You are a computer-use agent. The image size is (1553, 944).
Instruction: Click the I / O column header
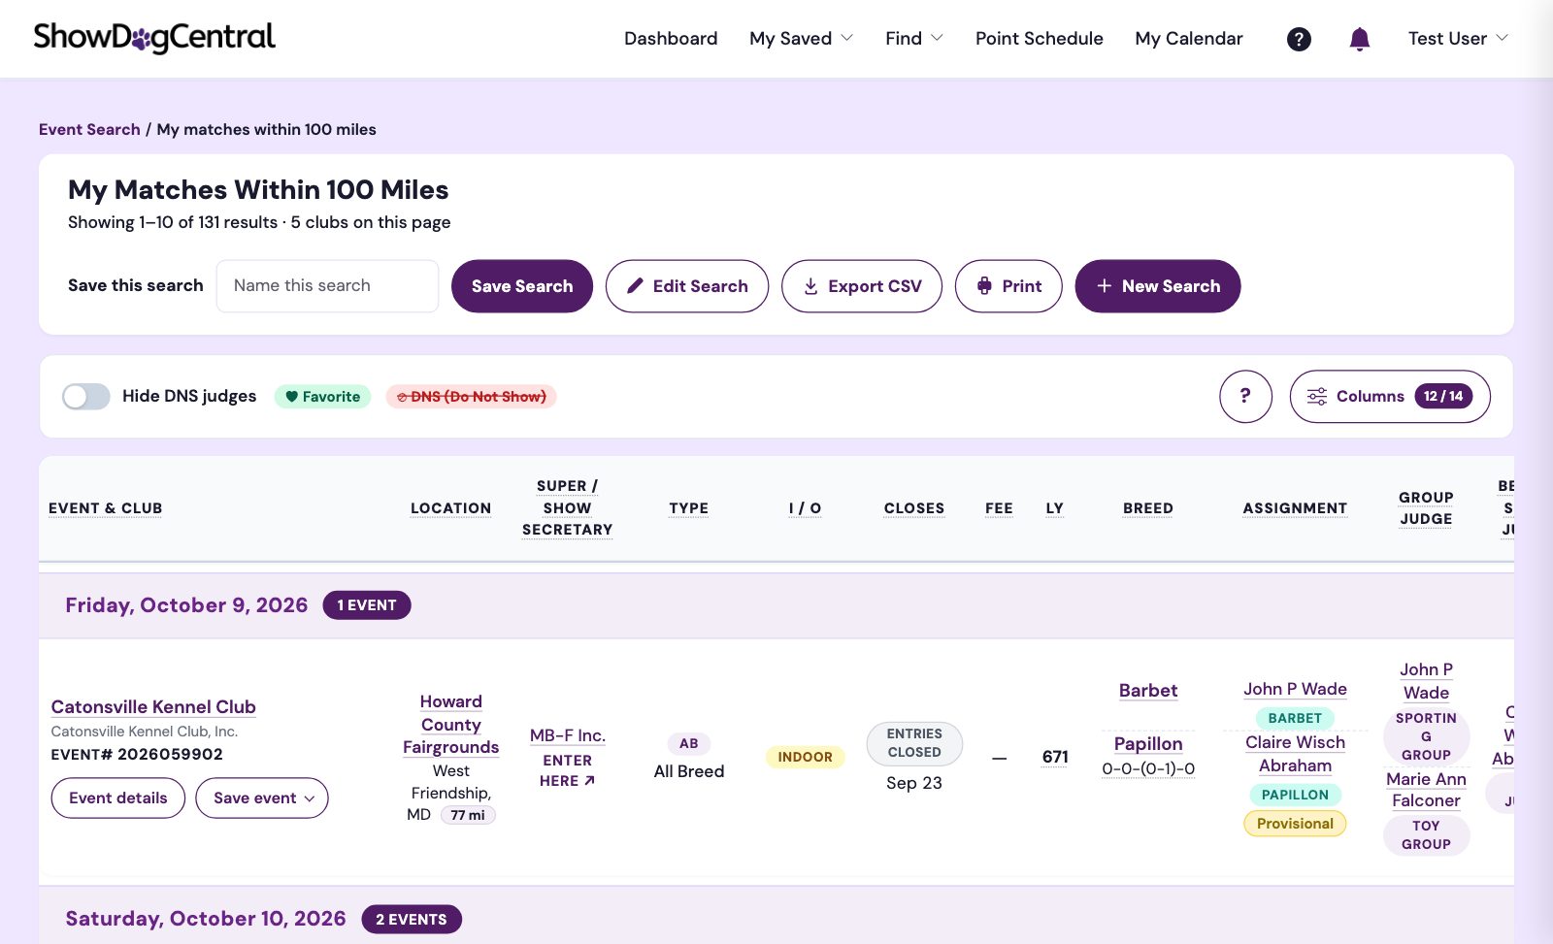click(x=805, y=508)
